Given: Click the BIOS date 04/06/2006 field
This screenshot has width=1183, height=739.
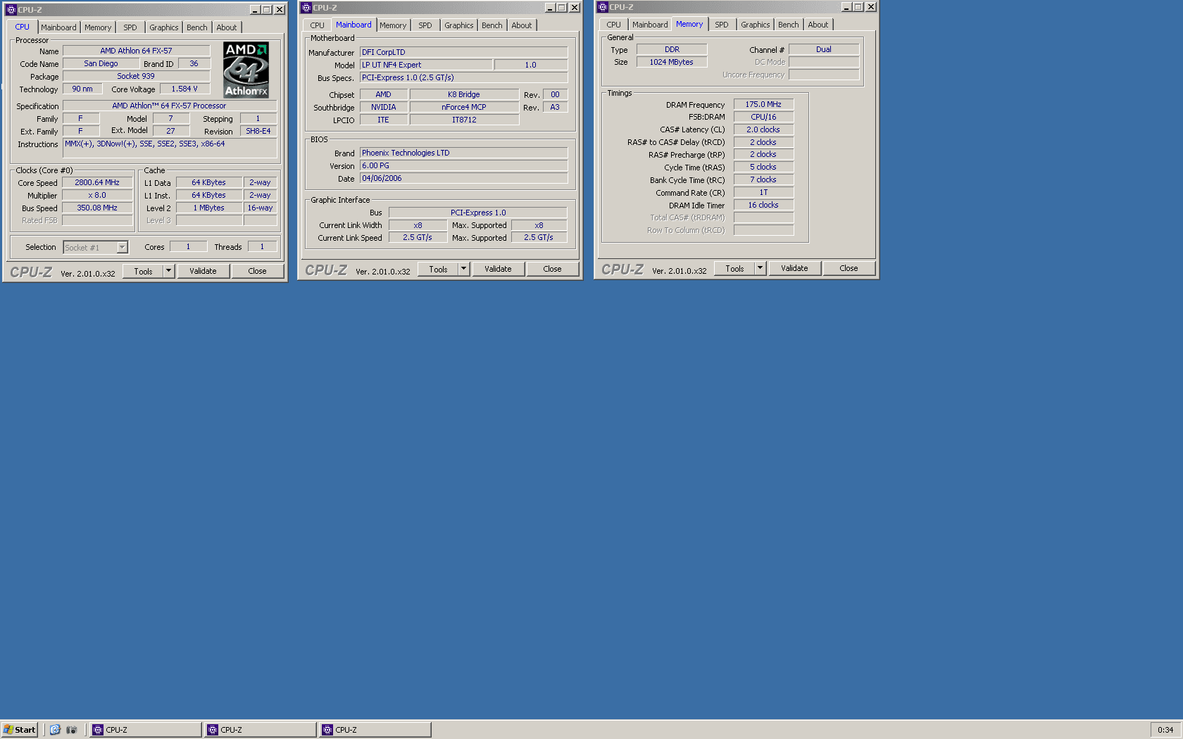Looking at the screenshot, I should (x=463, y=178).
